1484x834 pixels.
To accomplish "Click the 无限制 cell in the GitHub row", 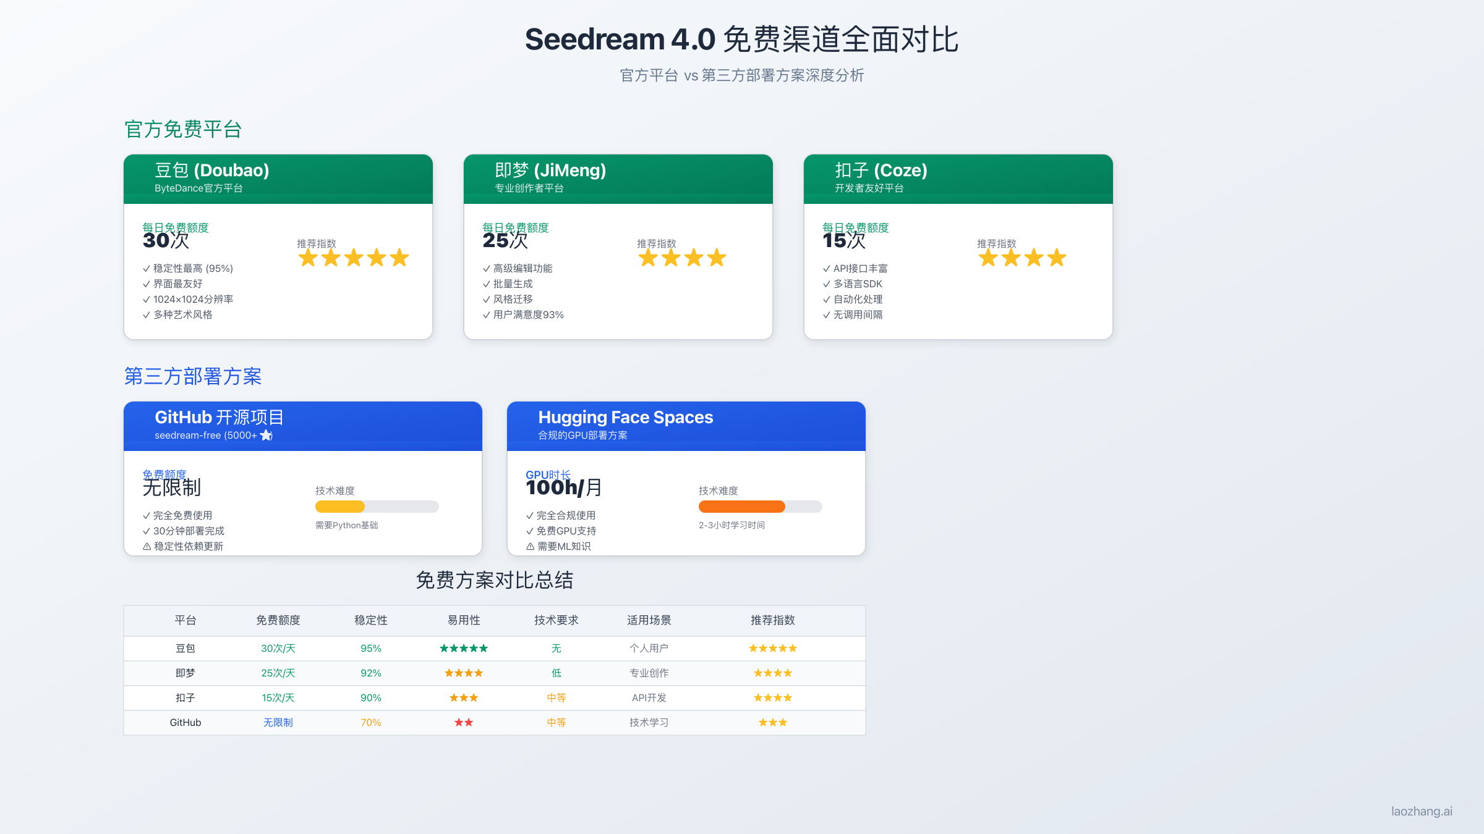I will point(278,722).
